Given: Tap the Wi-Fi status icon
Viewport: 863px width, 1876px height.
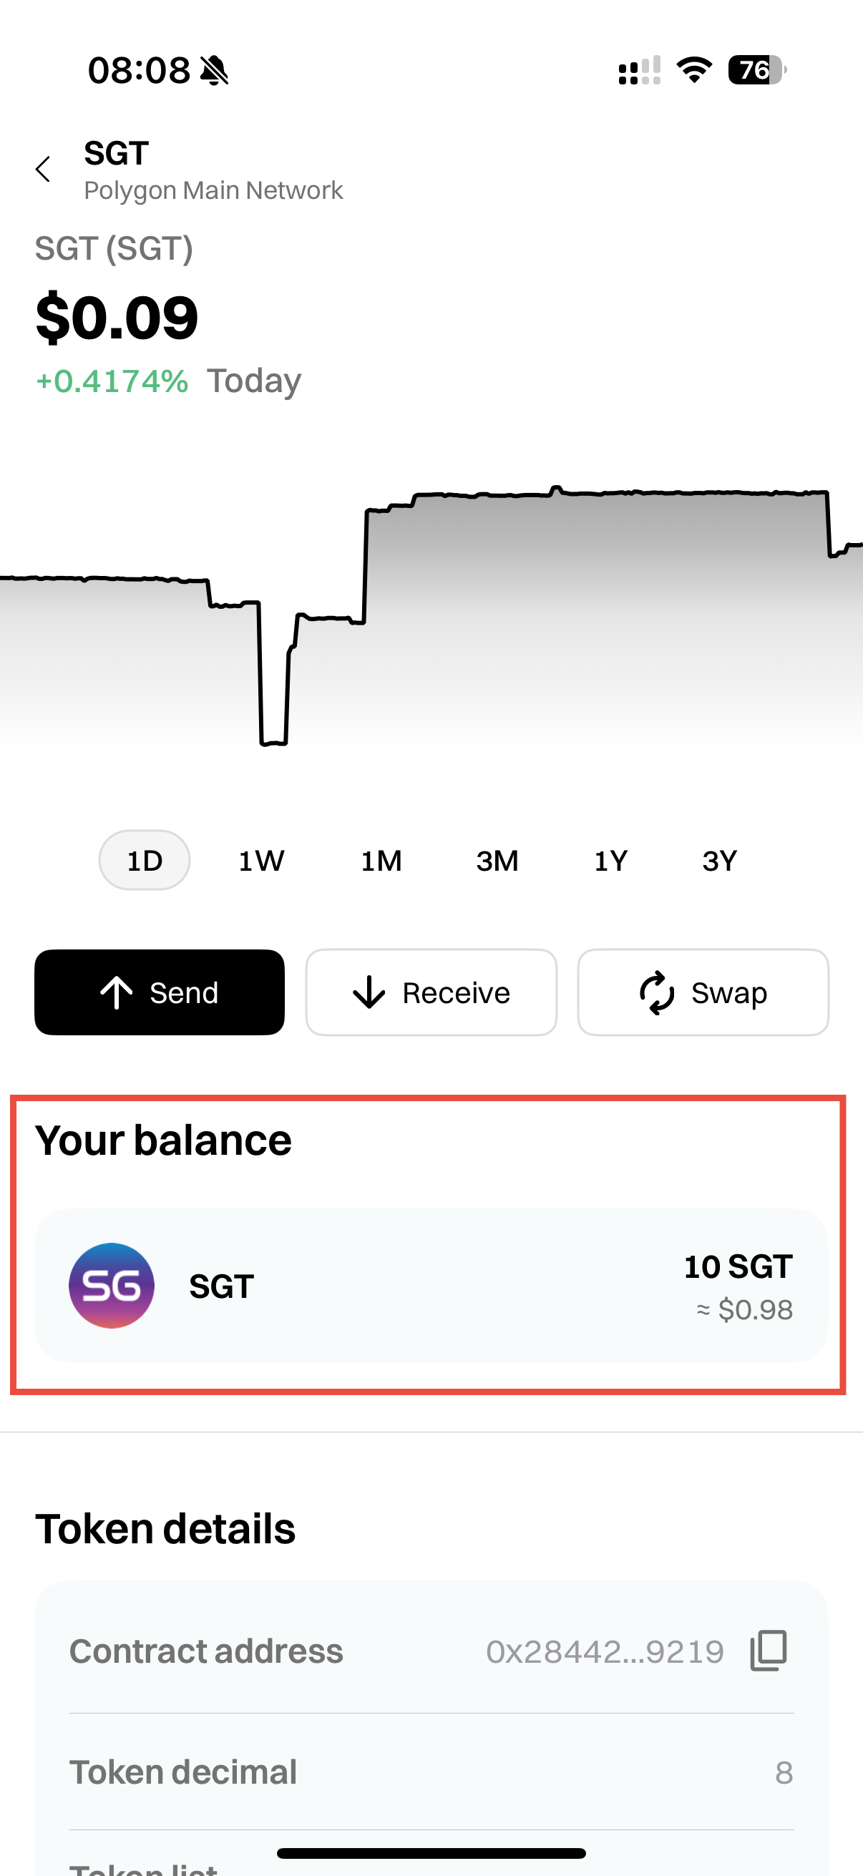Looking at the screenshot, I should (694, 70).
